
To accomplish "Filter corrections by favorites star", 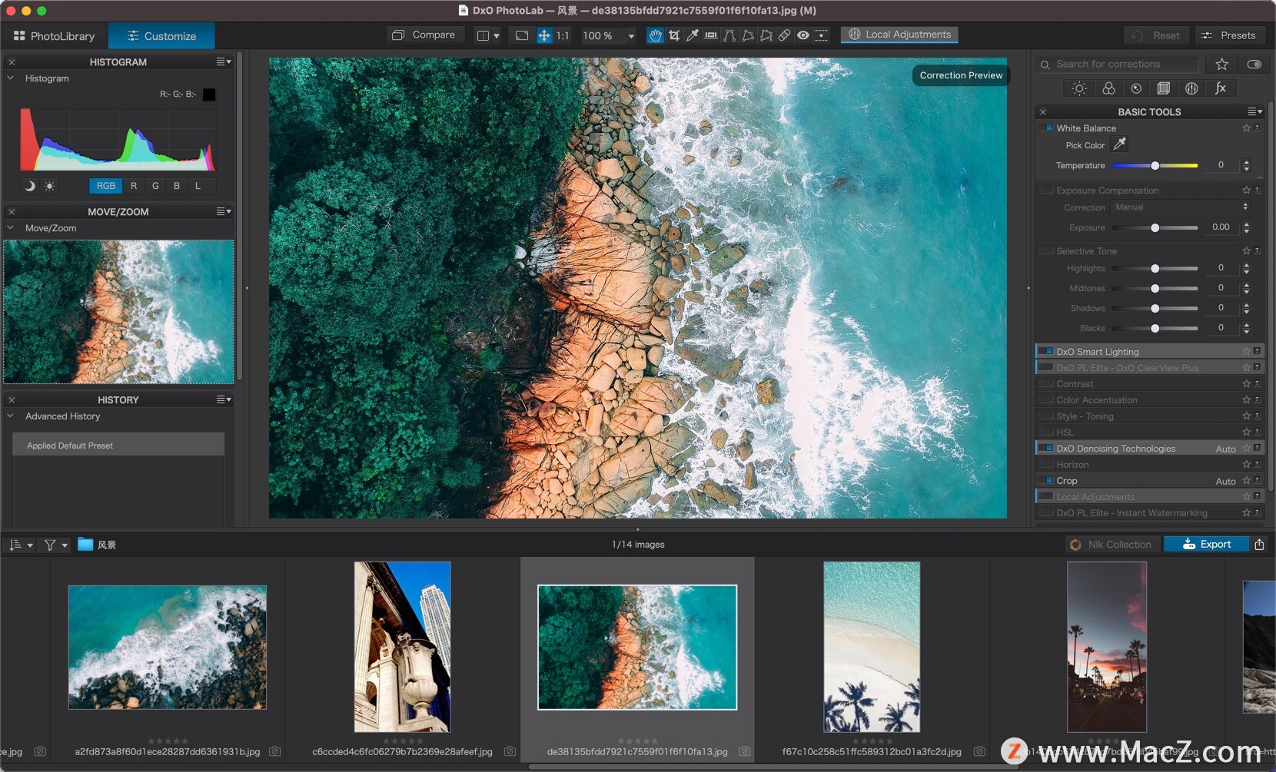I will click(1221, 65).
